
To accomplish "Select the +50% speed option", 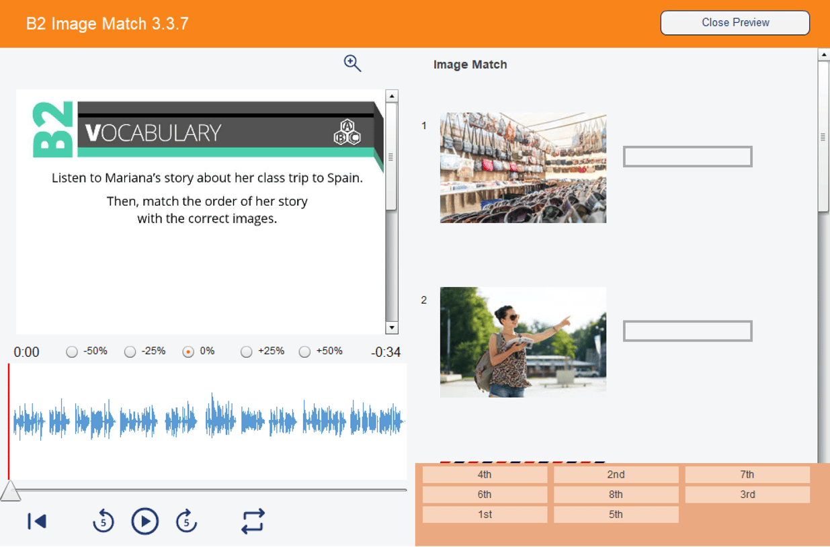I will click(x=304, y=351).
